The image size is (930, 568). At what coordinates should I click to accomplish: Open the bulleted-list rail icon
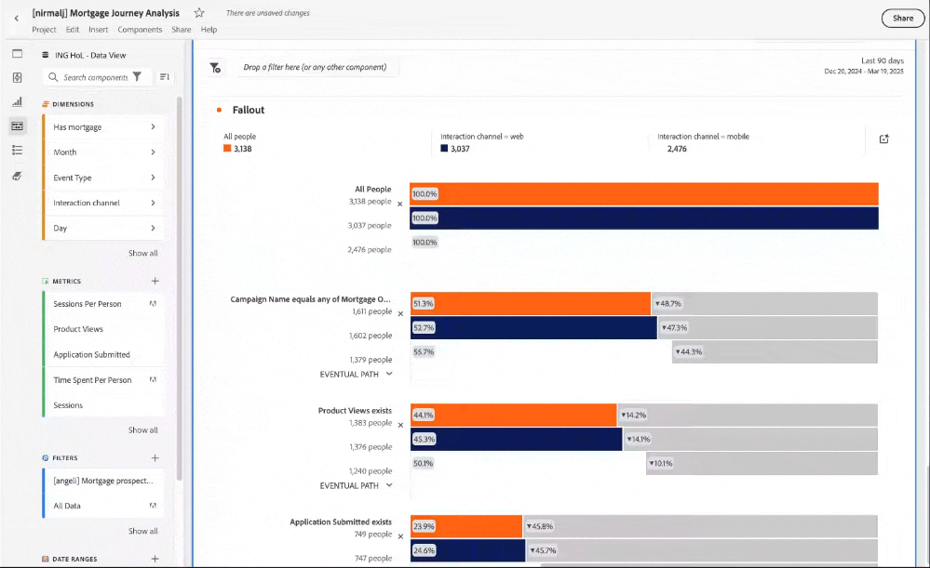point(17,151)
